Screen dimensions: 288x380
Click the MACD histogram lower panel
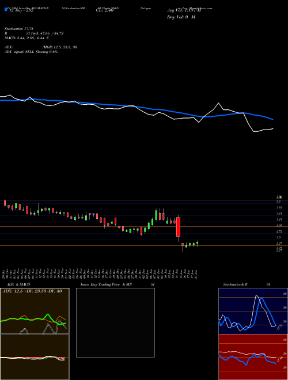35,357
